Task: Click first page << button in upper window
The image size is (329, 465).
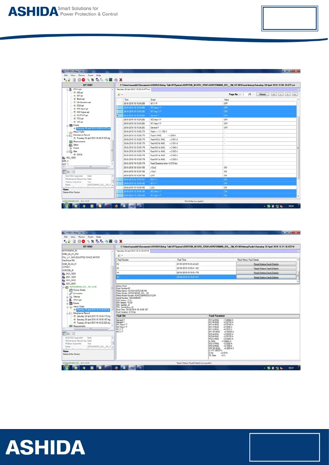Action: coord(273,94)
